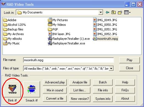The image size is (144, 107).
Task: Open the File info button
Action: (103, 90)
